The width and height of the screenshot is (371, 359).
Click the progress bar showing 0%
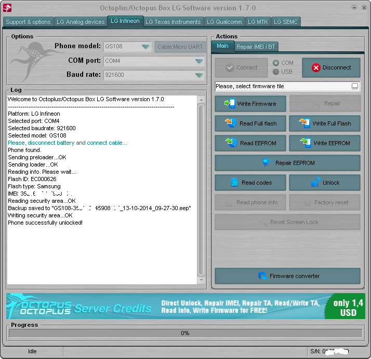186,333
